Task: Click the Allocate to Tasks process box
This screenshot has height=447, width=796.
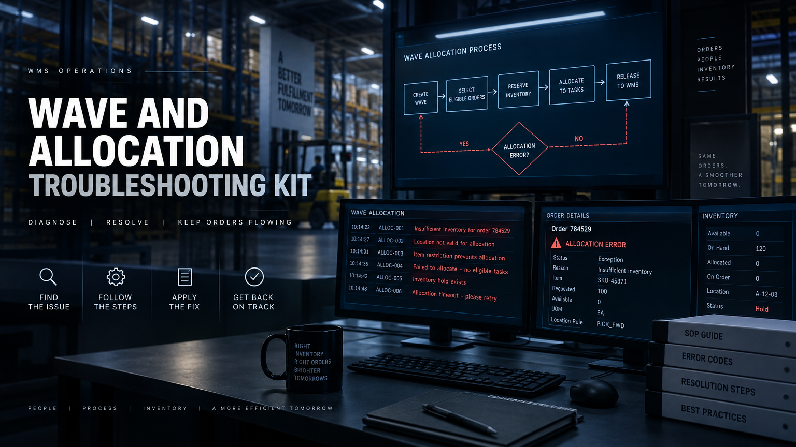Action: [572, 85]
